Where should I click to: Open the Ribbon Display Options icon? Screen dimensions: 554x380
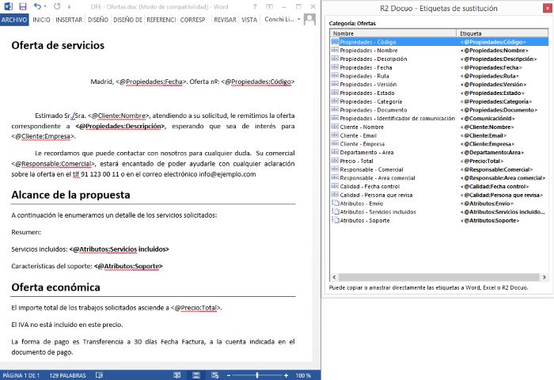tap(269, 6)
